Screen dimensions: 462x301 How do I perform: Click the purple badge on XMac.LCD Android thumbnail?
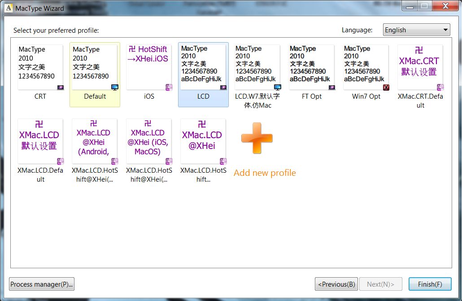coord(115,161)
